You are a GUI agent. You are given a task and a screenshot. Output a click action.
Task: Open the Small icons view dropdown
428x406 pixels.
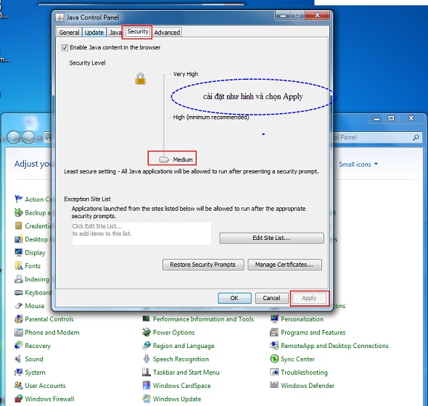(358, 165)
